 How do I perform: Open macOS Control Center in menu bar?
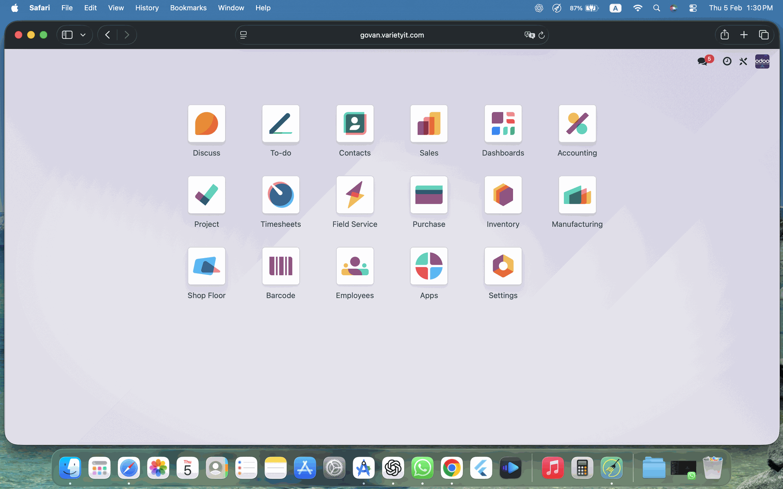click(x=692, y=8)
